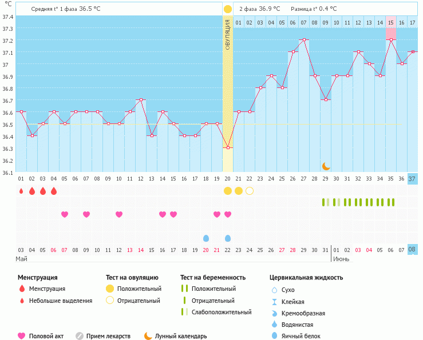The height and width of the screenshot is (340, 423).
Task: Click the Клейкая icon in cervical fluid legend
Action: tap(275, 302)
